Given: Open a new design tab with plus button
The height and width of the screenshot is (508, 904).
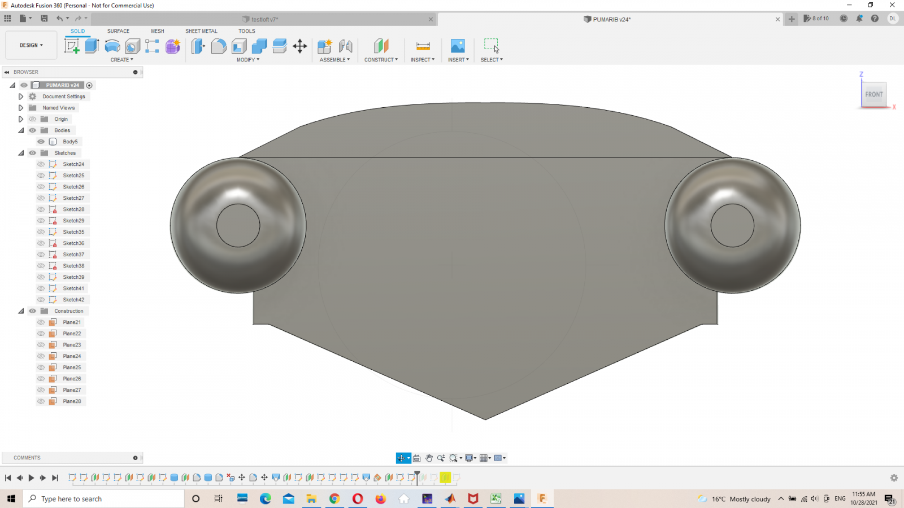Looking at the screenshot, I should [792, 19].
